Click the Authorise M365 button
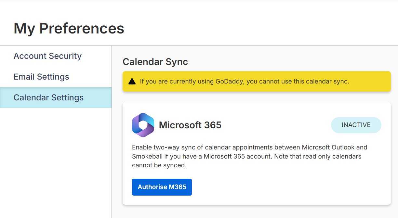This screenshot has width=398, height=218. [x=162, y=187]
